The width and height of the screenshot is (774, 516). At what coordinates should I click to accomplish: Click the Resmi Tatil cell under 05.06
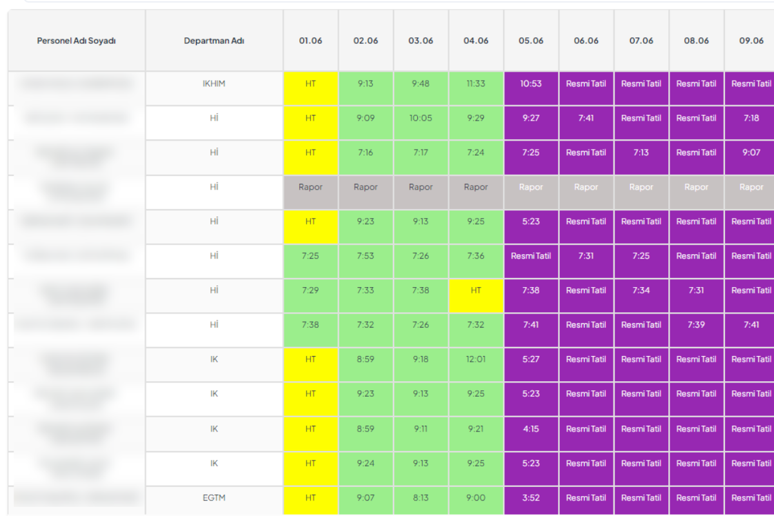[531, 256]
